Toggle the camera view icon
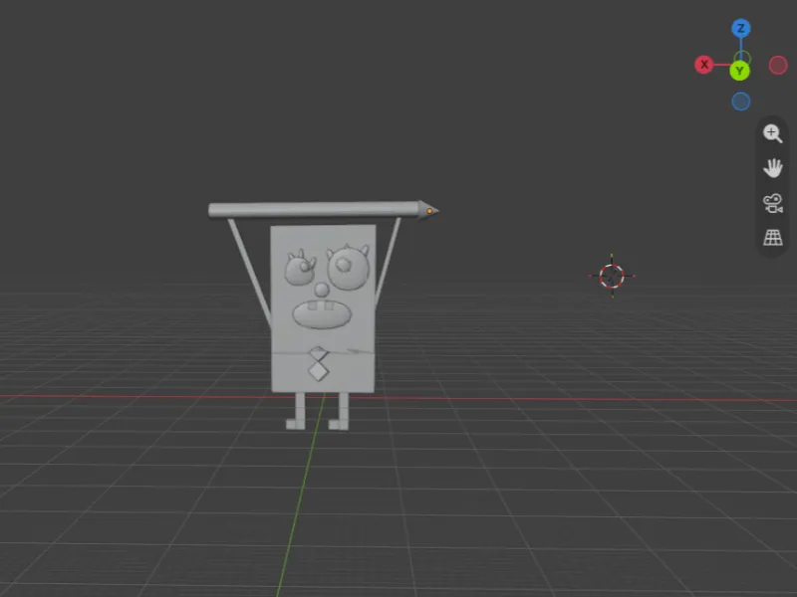The image size is (797, 597). point(773,203)
